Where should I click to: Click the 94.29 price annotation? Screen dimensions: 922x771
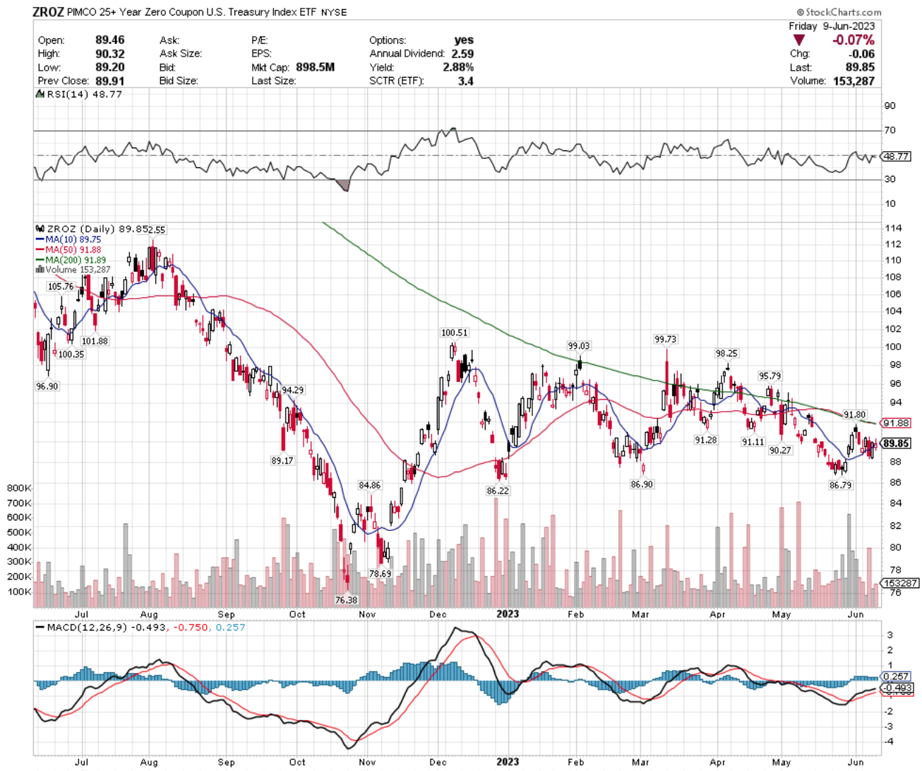pos(293,390)
